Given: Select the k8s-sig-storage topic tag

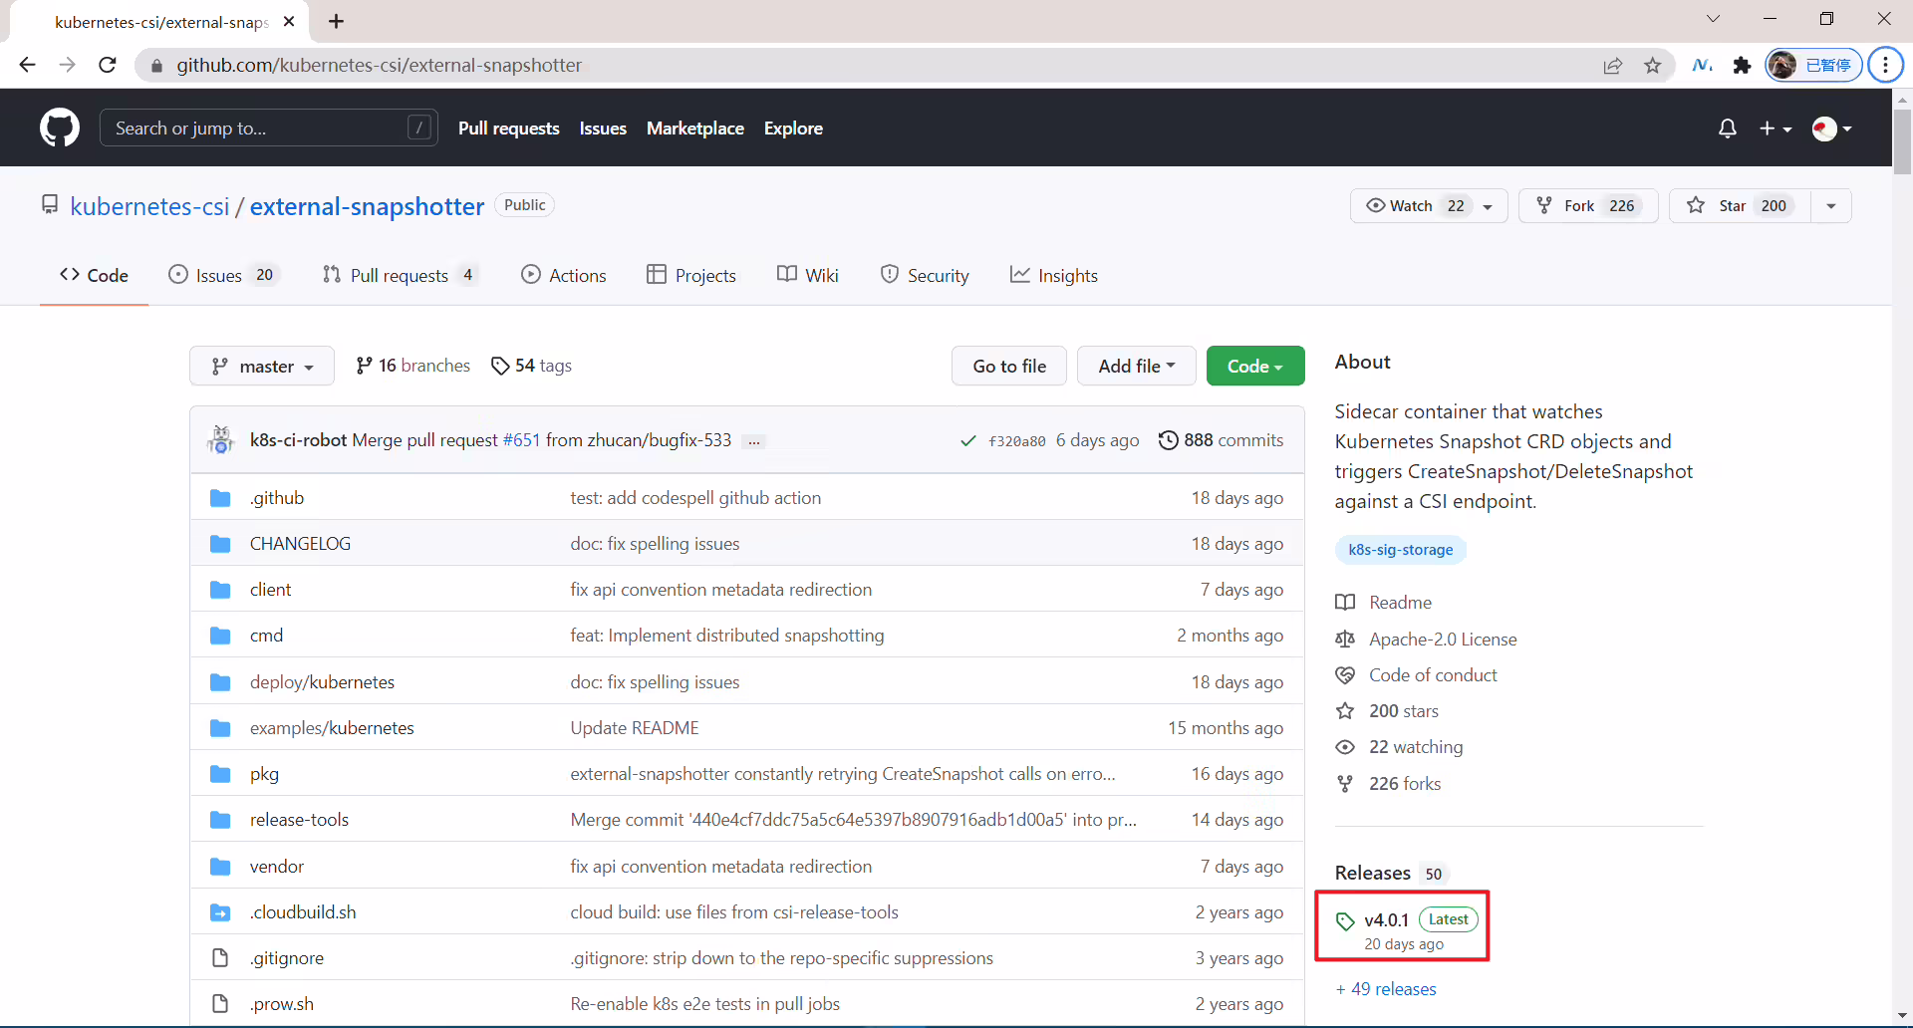Looking at the screenshot, I should click(1400, 550).
